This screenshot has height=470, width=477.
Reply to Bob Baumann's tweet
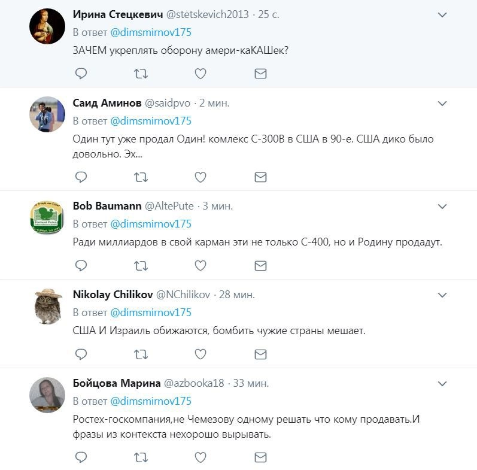click(x=81, y=265)
